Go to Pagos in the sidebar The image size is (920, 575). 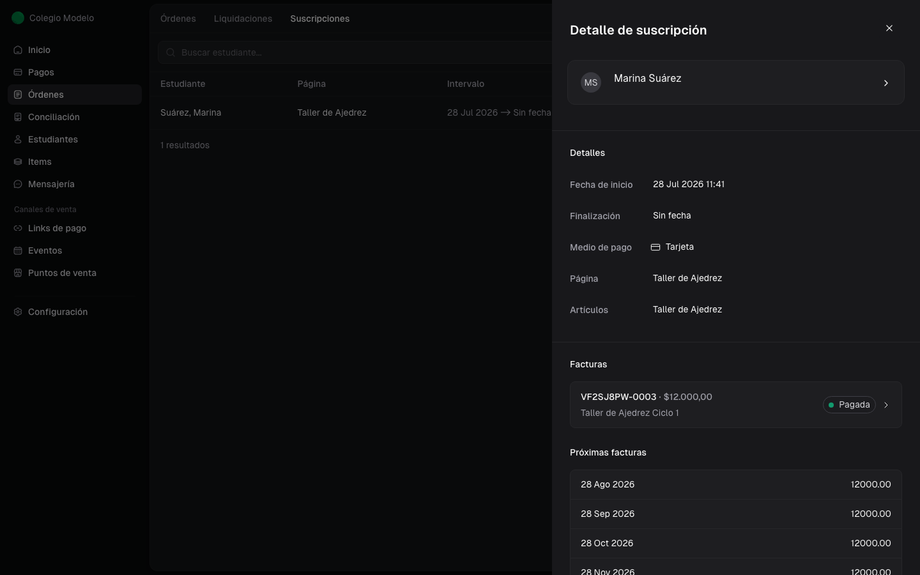(75, 72)
